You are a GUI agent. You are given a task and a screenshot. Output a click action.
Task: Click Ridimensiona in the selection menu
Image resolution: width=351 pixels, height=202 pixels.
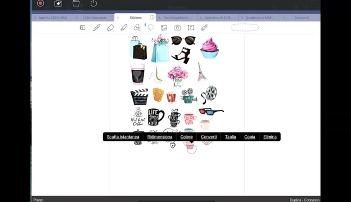coord(159,137)
